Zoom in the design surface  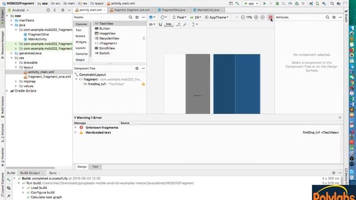pyautogui.click(x=256, y=17)
